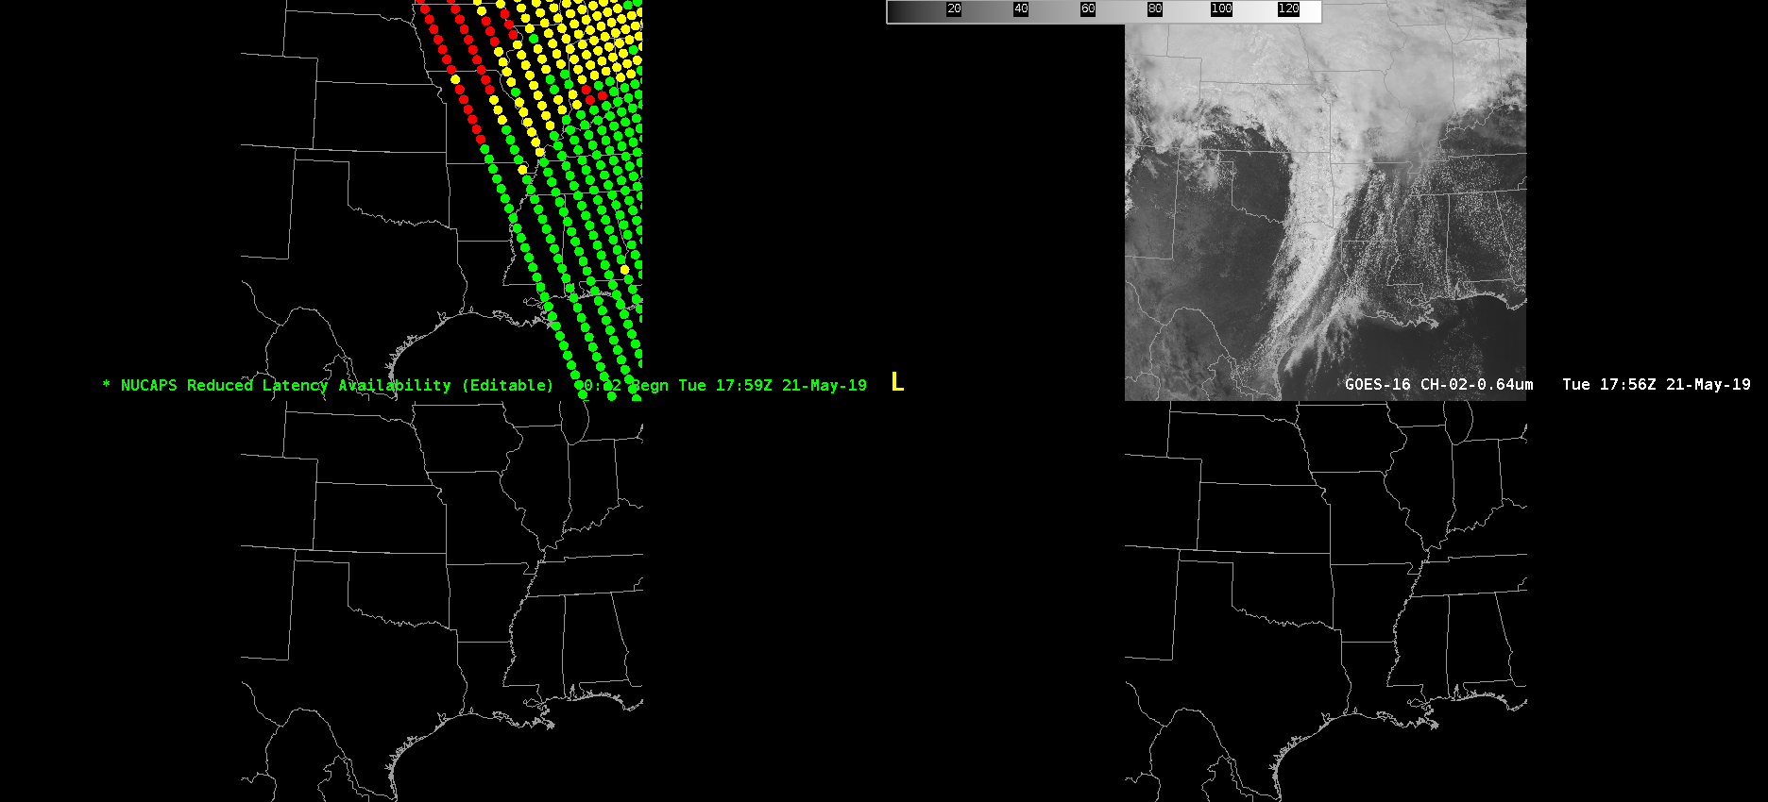
Task: Select the 100 label on color bar
Action: 1221,8
